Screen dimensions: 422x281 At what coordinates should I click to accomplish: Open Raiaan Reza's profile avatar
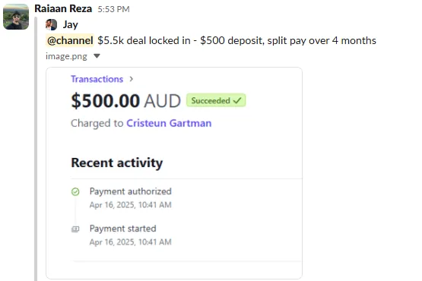(x=16, y=17)
